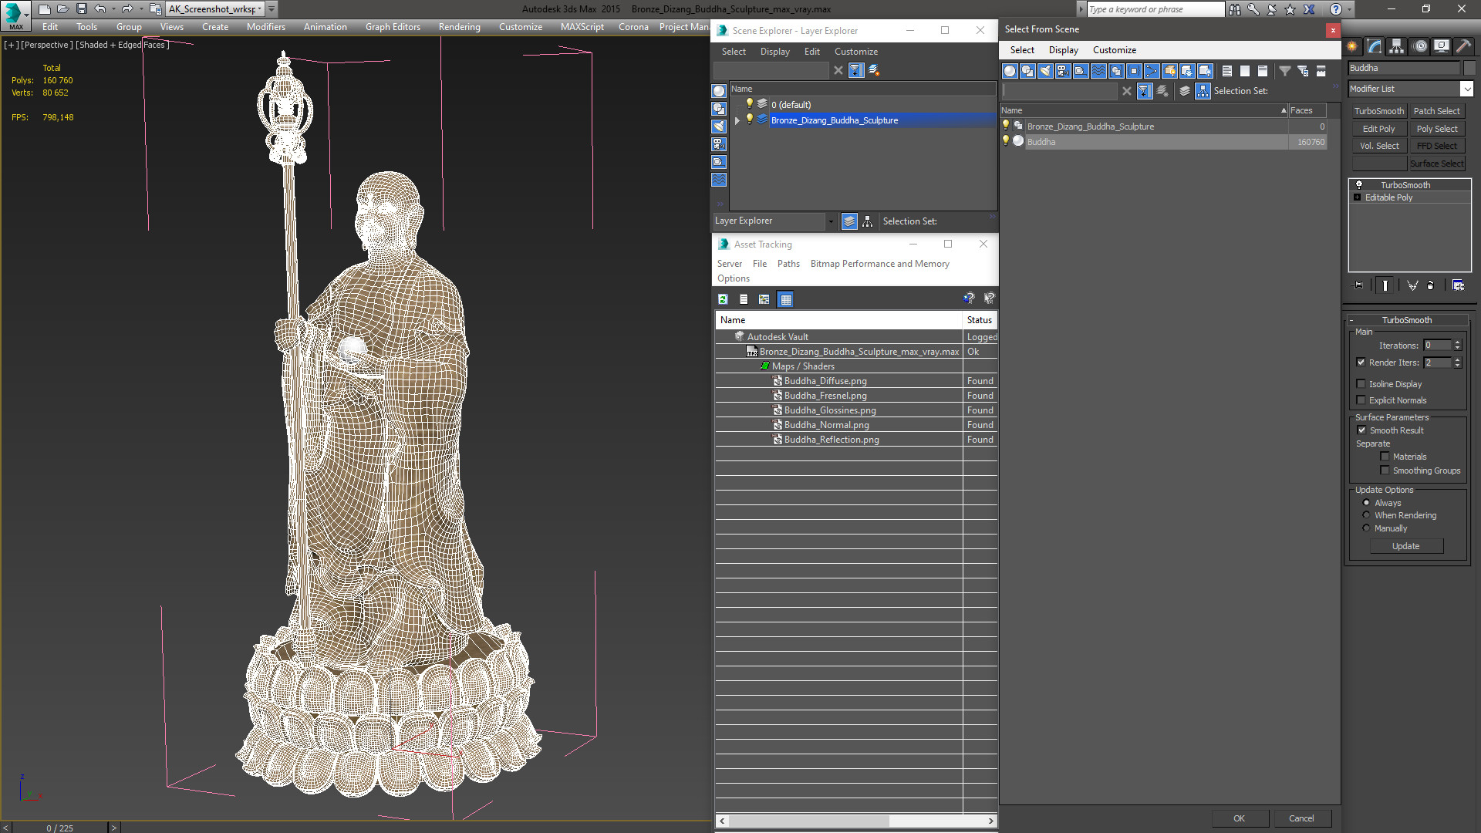Expand the Editable Poly plus sign
The image size is (1481, 833).
pos(1357,197)
